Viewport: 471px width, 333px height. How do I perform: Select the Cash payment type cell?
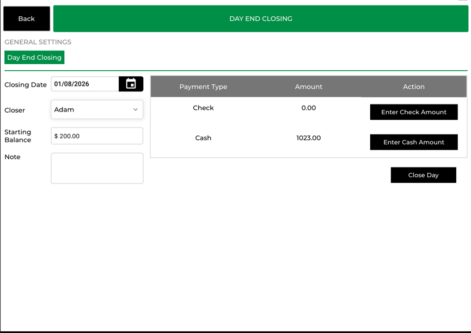pyautogui.click(x=203, y=138)
